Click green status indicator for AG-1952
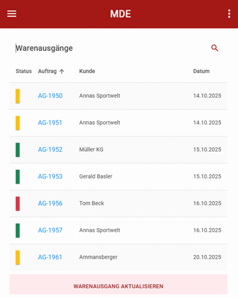238x298 pixels. pos(18,150)
